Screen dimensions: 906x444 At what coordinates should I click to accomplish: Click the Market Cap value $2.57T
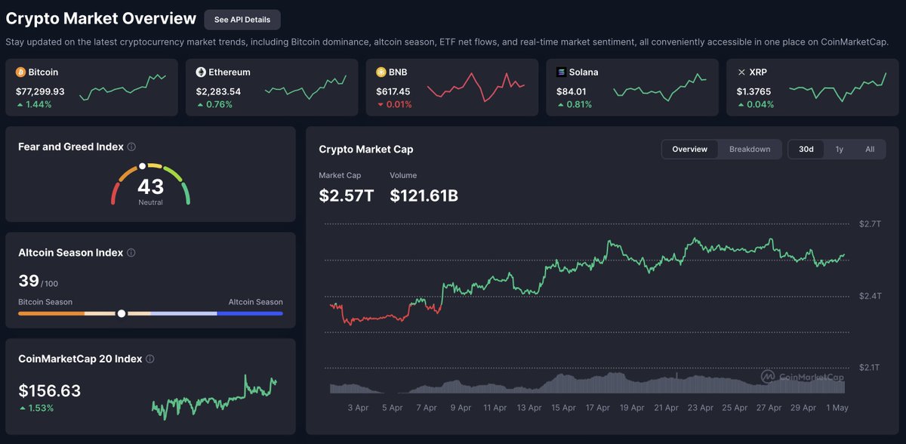pyautogui.click(x=346, y=196)
